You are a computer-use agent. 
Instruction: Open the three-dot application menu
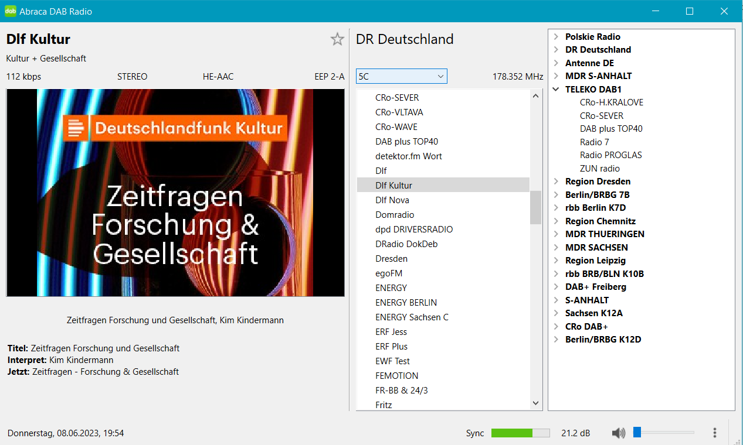coord(714,433)
